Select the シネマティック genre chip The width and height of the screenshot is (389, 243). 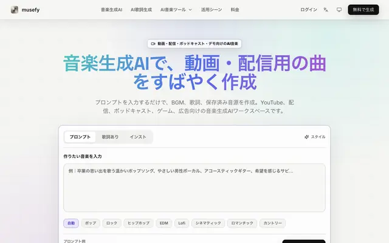click(208, 223)
